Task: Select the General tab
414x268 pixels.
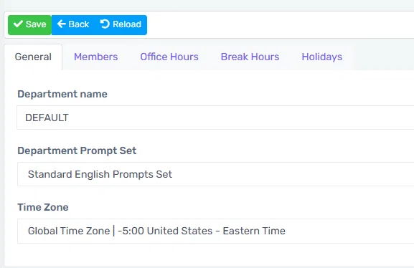Action: point(33,57)
